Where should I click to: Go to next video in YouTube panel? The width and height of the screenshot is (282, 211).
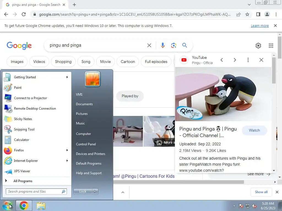point(235,60)
